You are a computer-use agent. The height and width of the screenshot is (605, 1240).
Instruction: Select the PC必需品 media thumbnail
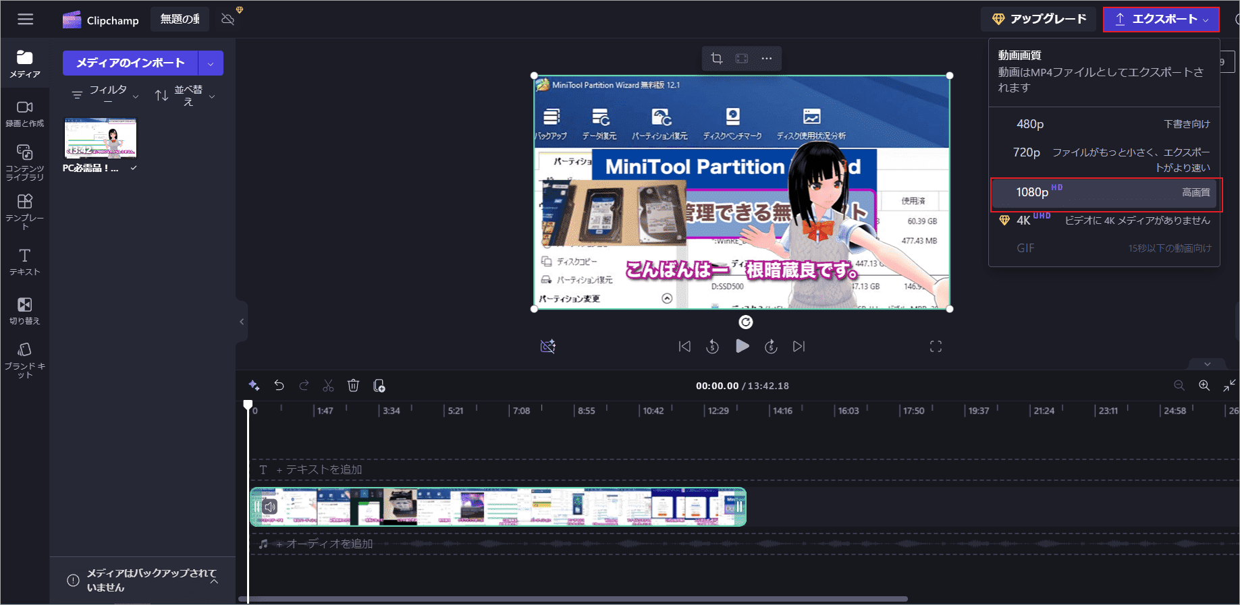click(100, 138)
